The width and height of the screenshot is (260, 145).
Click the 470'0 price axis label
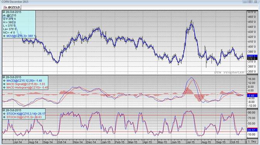(252, 12)
